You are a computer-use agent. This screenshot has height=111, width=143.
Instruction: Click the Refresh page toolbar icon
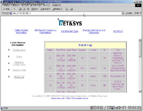[x=24, y=9]
